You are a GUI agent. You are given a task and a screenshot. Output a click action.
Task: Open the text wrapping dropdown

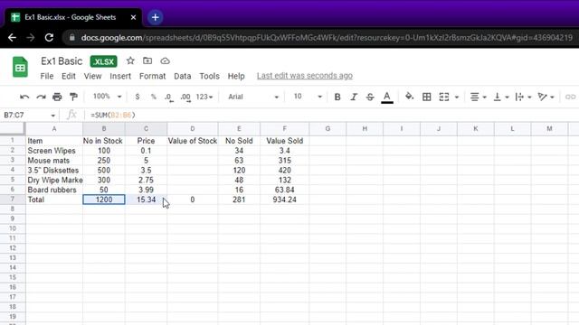click(523, 97)
